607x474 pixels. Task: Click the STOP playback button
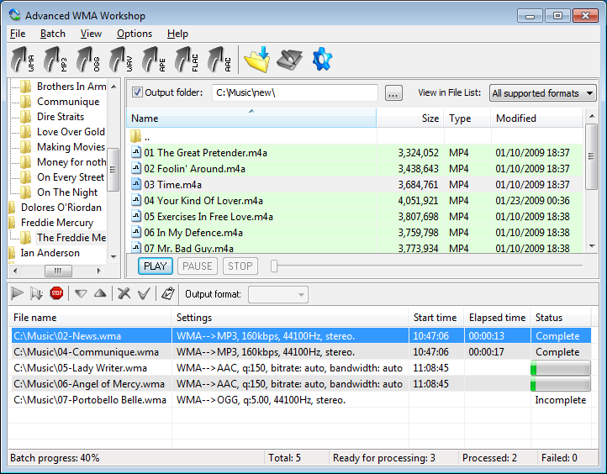tap(240, 266)
